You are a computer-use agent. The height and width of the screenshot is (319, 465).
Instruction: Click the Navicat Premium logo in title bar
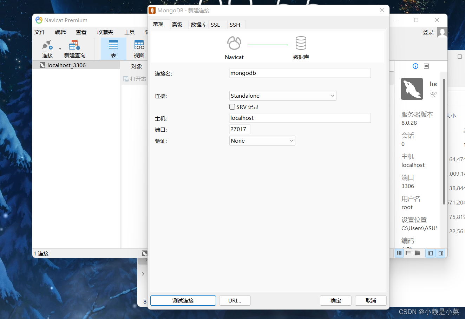tap(39, 20)
